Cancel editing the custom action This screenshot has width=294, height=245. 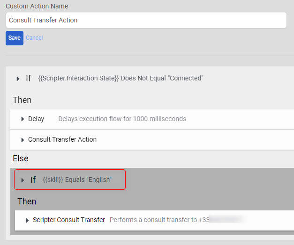pos(34,38)
